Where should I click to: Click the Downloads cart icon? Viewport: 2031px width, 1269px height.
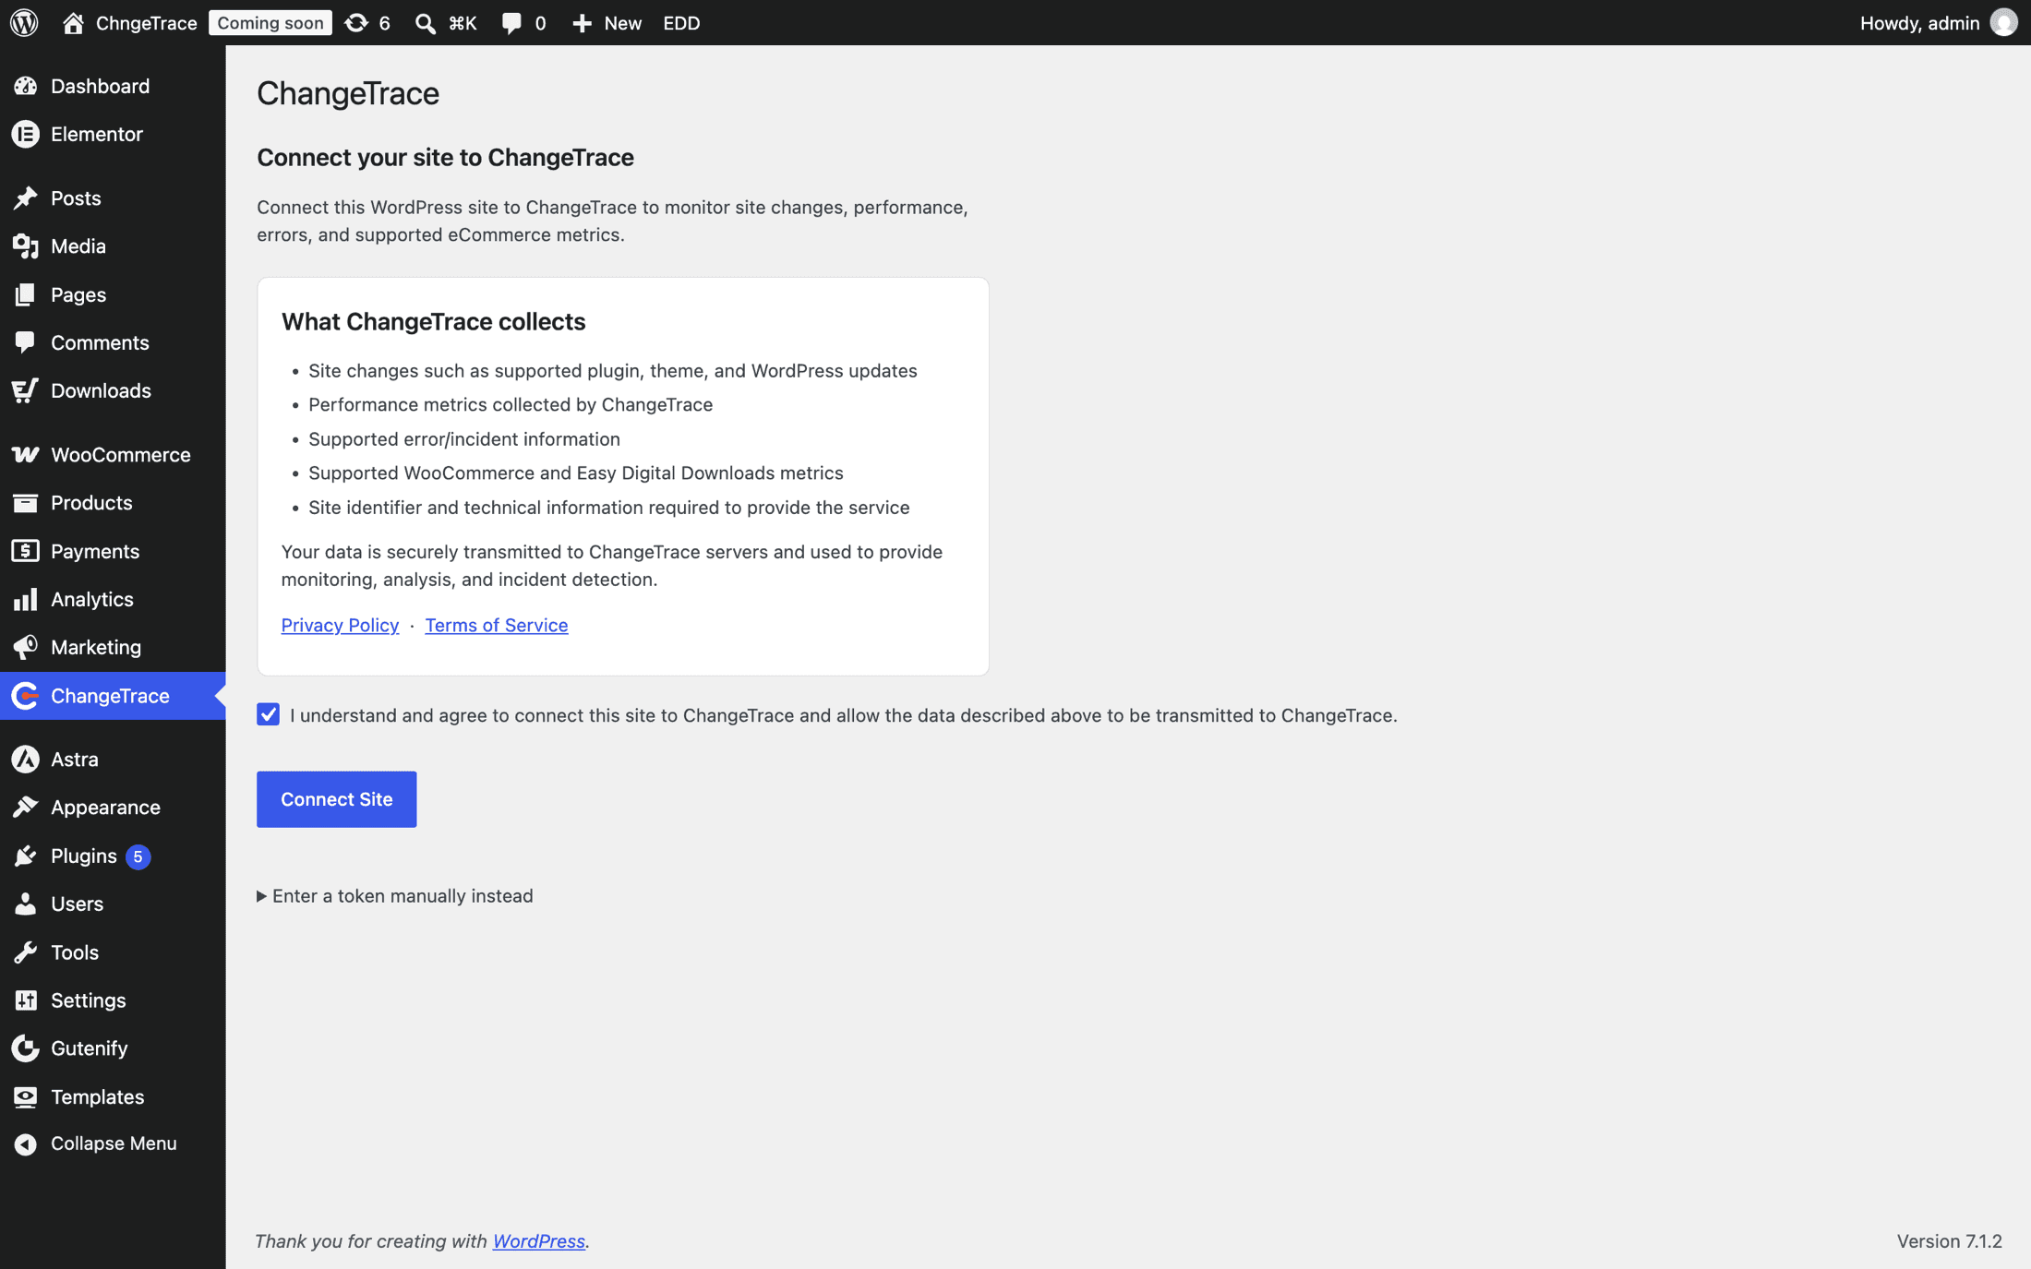tap(26, 390)
